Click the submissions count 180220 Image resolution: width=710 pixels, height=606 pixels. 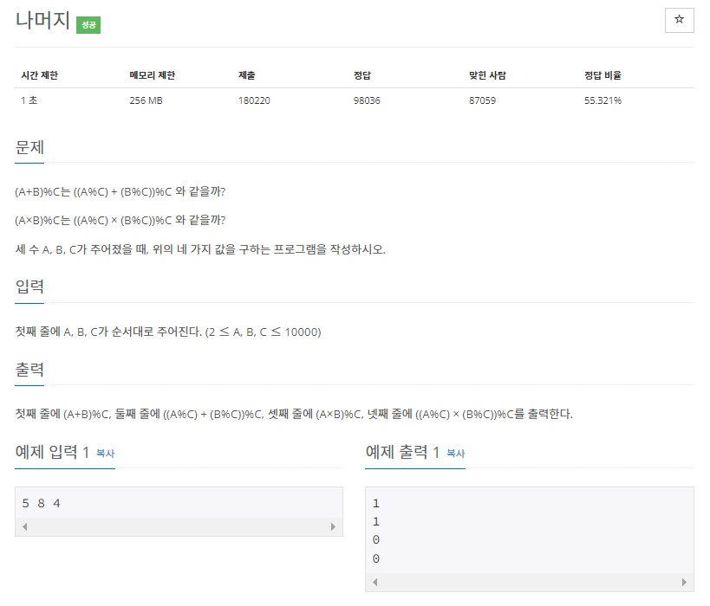pyautogui.click(x=254, y=100)
